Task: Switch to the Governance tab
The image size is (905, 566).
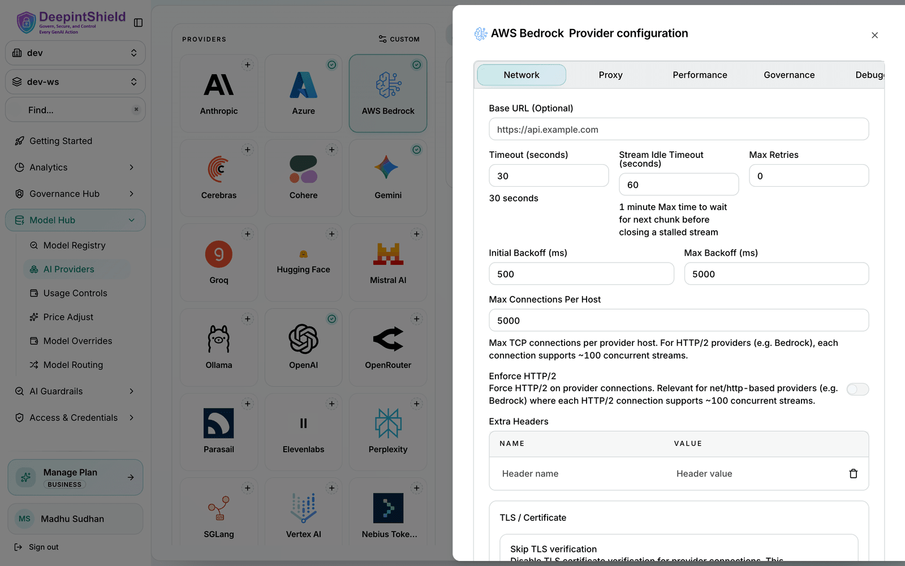Action: tap(789, 75)
